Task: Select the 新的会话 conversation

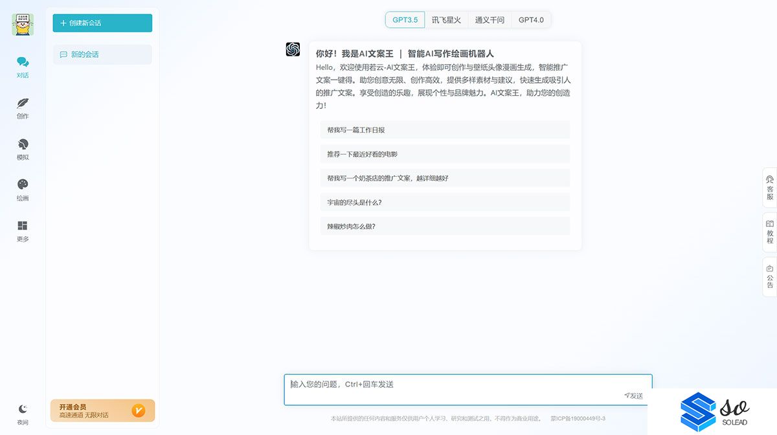Action: pos(102,54)
